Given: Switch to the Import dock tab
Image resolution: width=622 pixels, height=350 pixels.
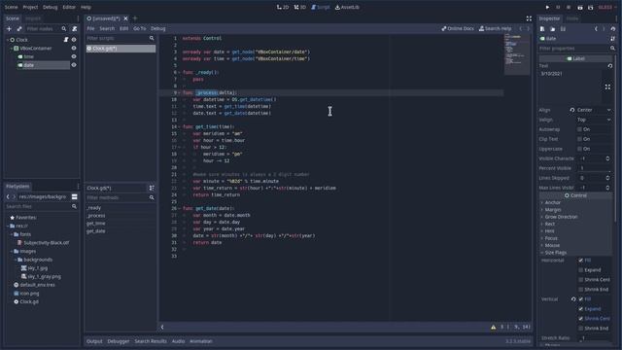Looking at the screenshot, I should coord(33,18).
